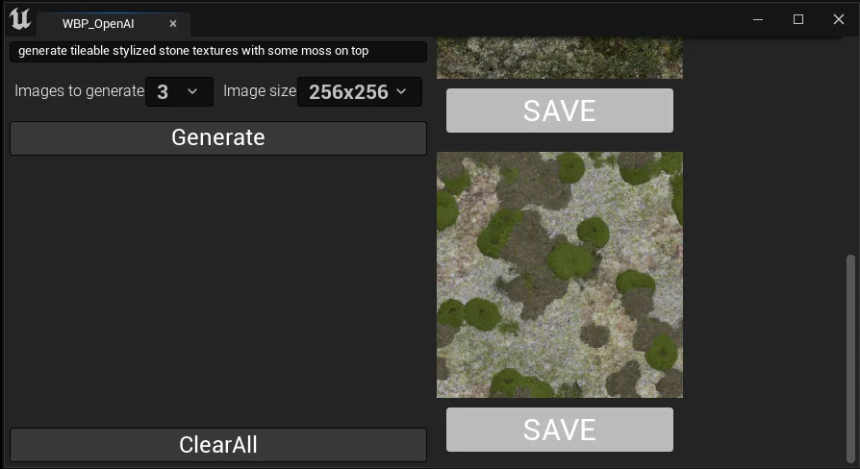Maximize the window
The image size is (860, 469).
pyautogui.click(x=798, y=19)
